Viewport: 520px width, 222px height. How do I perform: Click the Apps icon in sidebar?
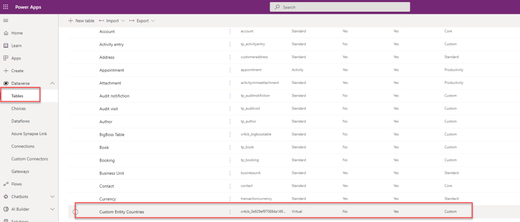[x=6, y=58]
